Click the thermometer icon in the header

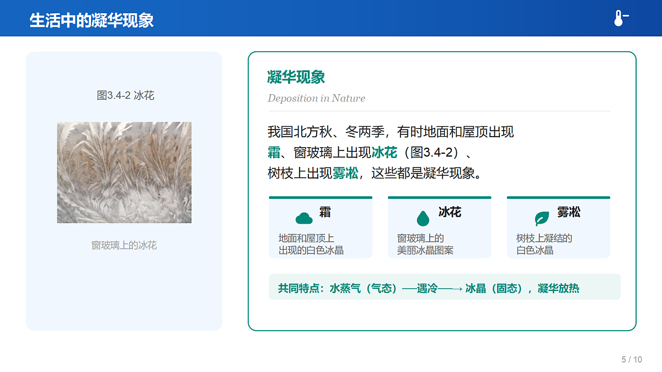(621, 18)
